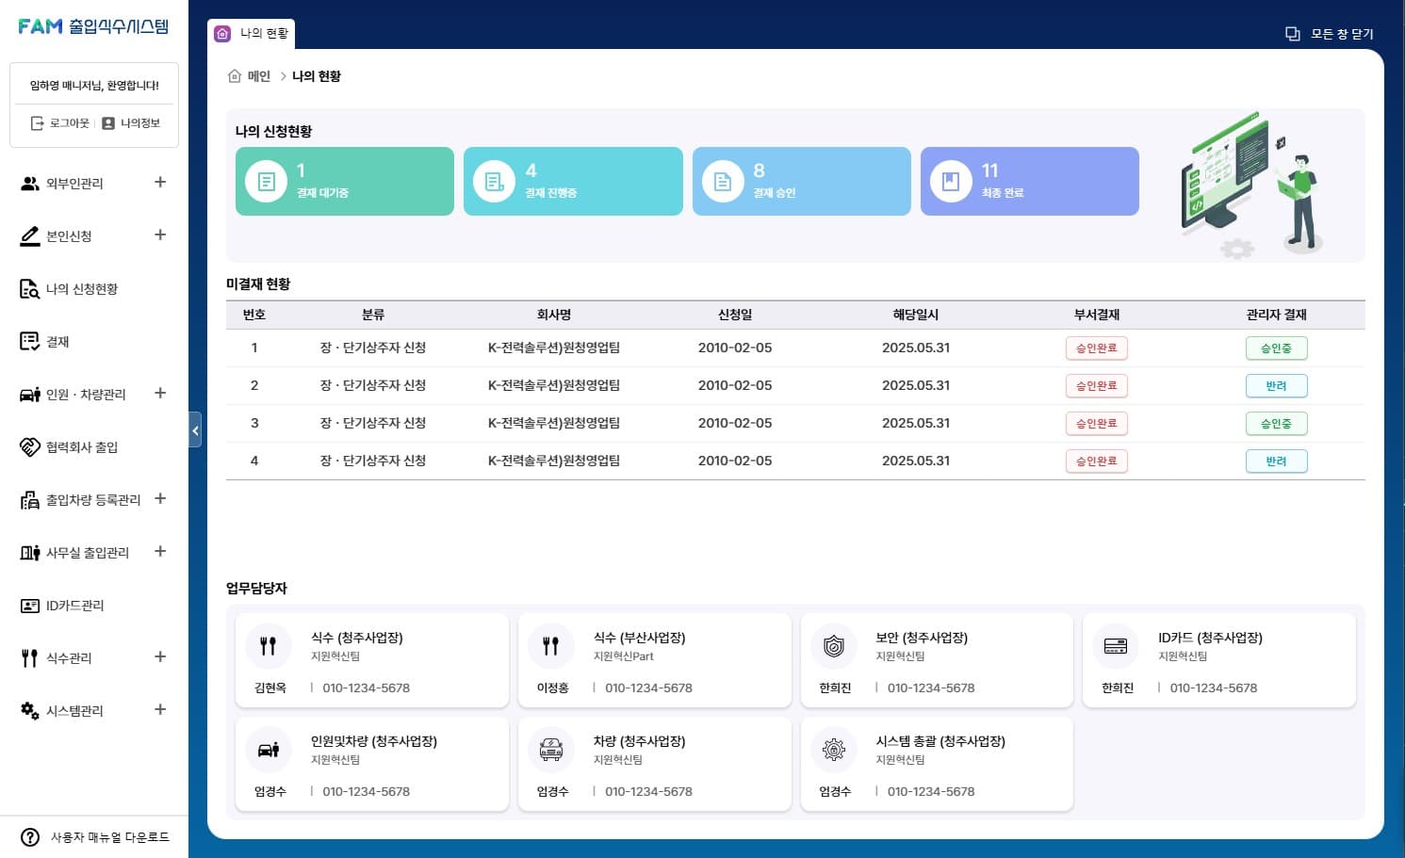
Task: Click row 3 승인중 badge
Action: tap(1277, 424)
